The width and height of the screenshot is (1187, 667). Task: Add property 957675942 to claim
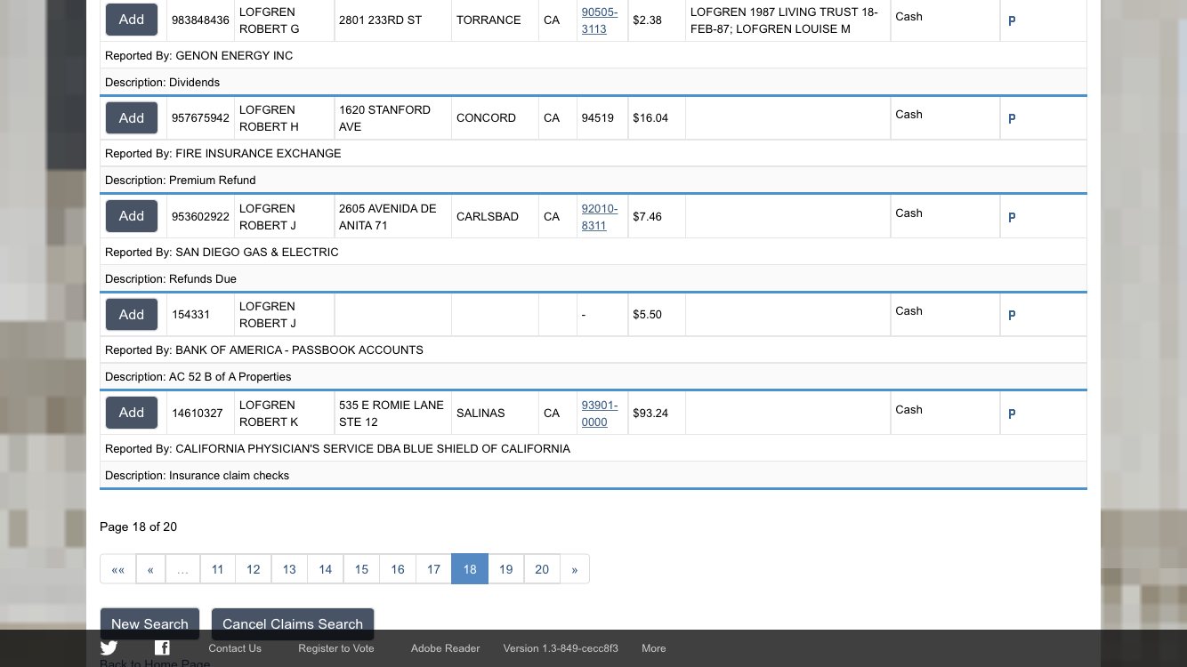point(132,117)
